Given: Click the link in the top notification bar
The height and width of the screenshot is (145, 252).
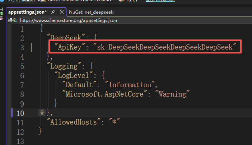Looking at the screenshot, I should click(x=160, y=1).
